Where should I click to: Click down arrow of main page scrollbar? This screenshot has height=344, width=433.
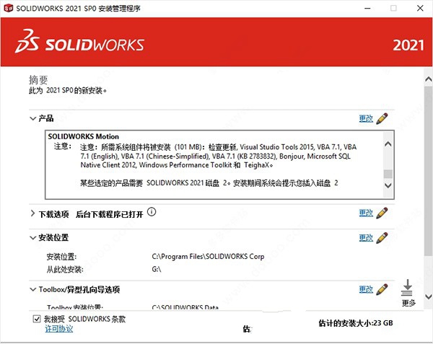coord(428,297)
